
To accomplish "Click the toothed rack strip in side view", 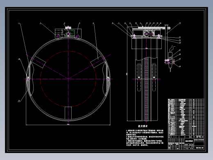I will coord(146,89).
